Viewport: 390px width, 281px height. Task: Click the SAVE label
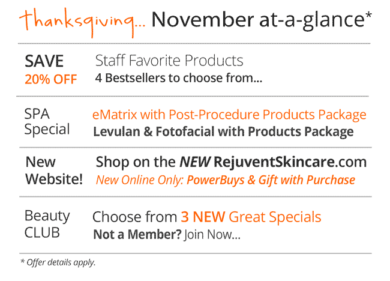(x=44, y=61)
